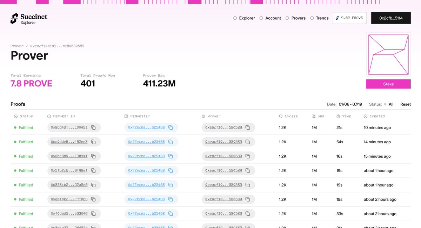
Task: Copy requester address in 15 minutes ago row
Action: pos(171,156)
